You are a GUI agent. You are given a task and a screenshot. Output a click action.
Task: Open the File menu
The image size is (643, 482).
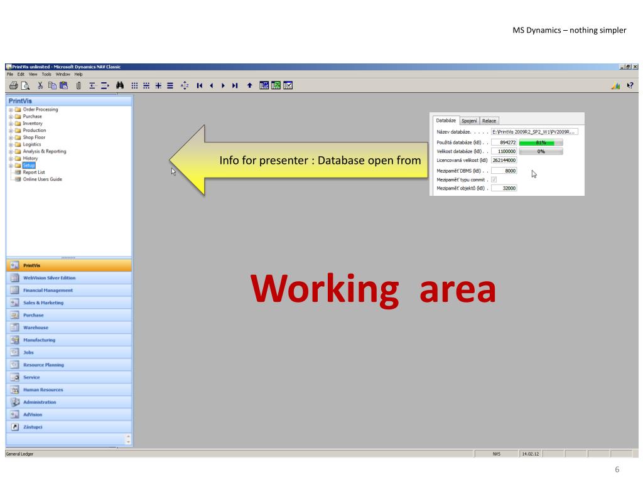[x=10, y=74]
